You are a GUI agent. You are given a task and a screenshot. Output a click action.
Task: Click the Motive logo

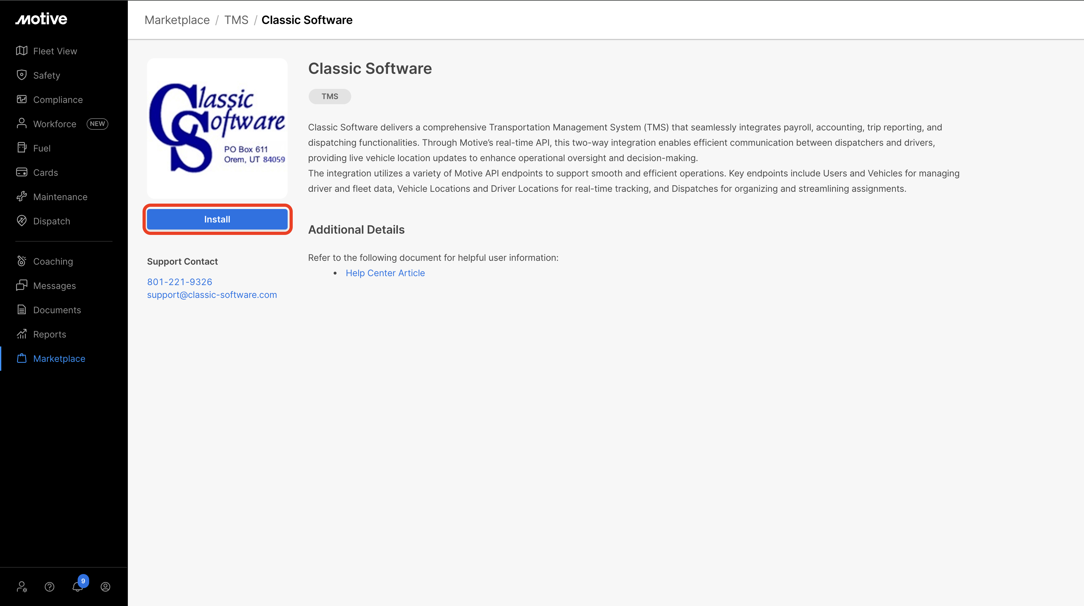pos(41,19)
